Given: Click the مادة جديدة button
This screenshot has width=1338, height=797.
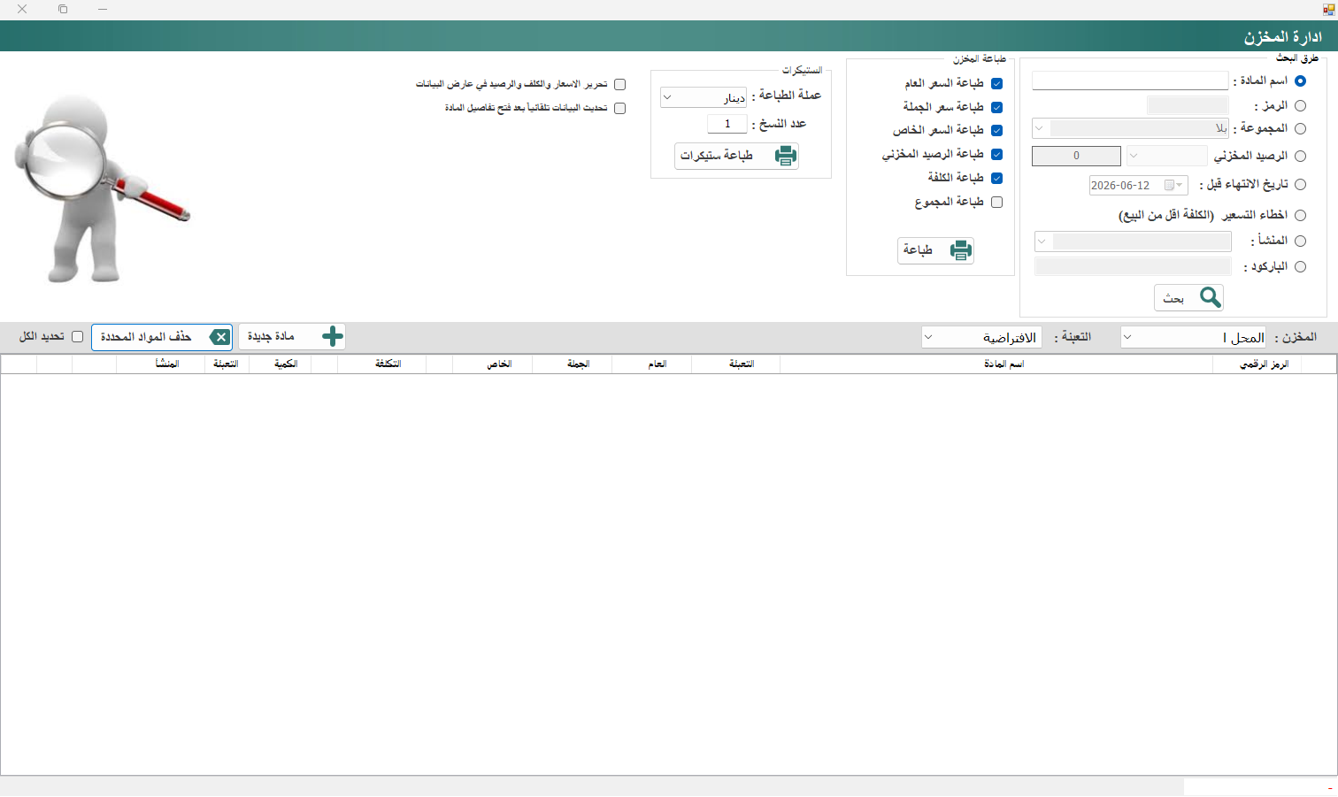Looking at the screenshot, I should pos(292,336).
